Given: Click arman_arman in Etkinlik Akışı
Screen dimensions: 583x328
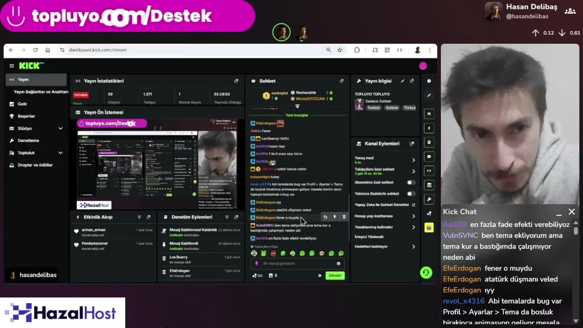Looking at the screenshot, I should [93, 230].
